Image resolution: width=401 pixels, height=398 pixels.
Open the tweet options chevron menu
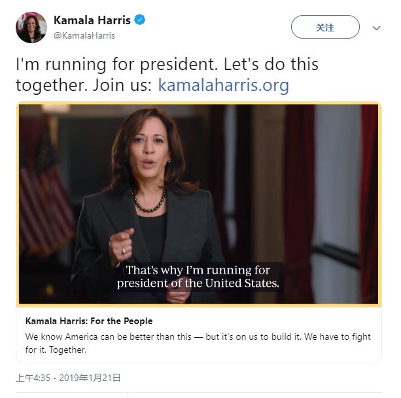(376, 28)
